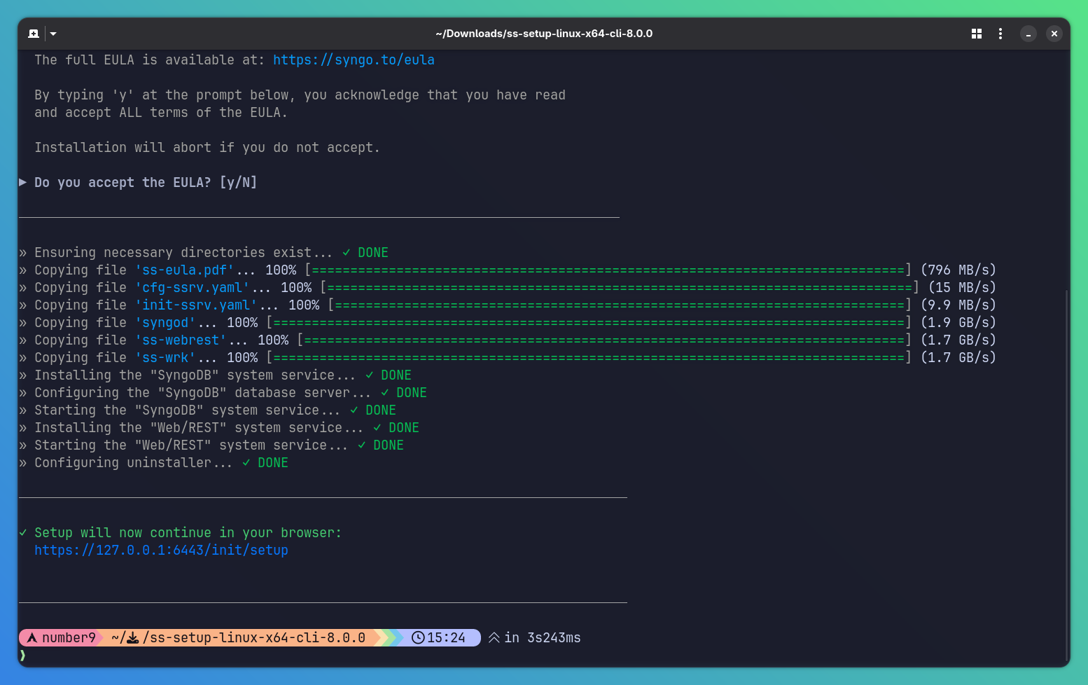Open a new terminal tab
Viewport: 1088px width, 685px height.
tap(34, 34)
